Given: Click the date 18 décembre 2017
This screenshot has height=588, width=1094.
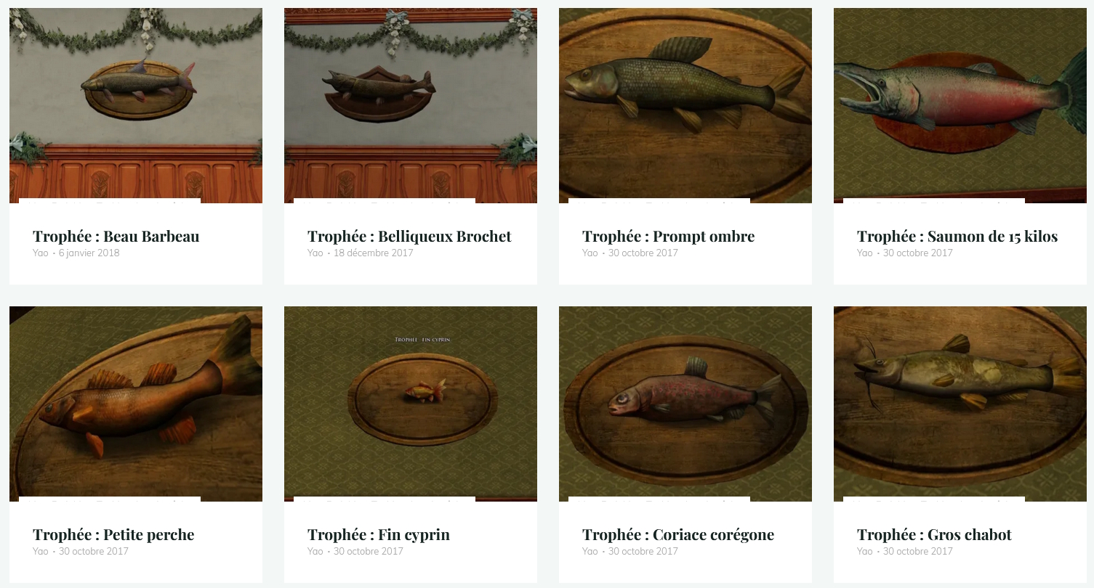Looking at the screenshot, I should 374,253.
